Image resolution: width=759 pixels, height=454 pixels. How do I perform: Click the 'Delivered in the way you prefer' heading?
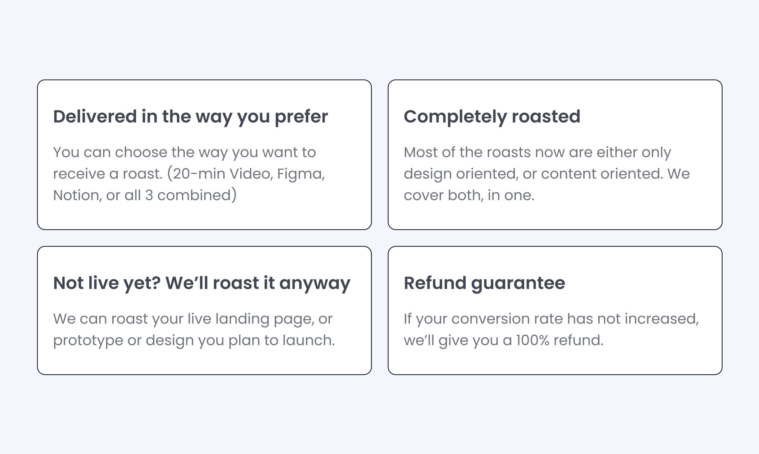[x=190, y=116]
